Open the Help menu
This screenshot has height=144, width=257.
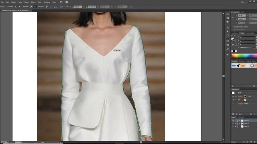(x=54, y=2)
